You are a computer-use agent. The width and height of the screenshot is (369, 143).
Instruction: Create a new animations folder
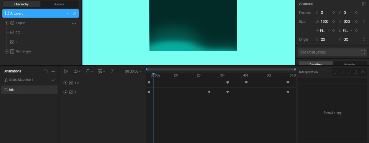click(x=46, y=71)
